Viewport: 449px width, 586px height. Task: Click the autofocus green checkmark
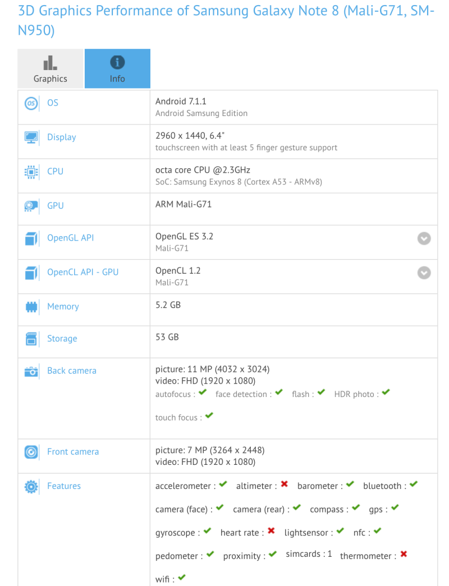(x=203, y=393)
